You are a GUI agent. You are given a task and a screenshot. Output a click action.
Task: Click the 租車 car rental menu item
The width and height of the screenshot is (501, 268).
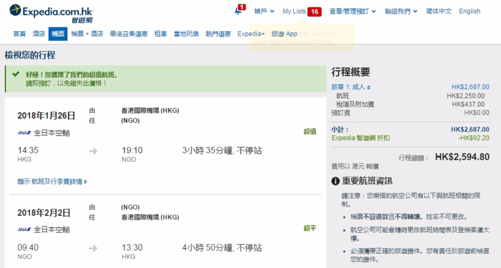(161, 34)
